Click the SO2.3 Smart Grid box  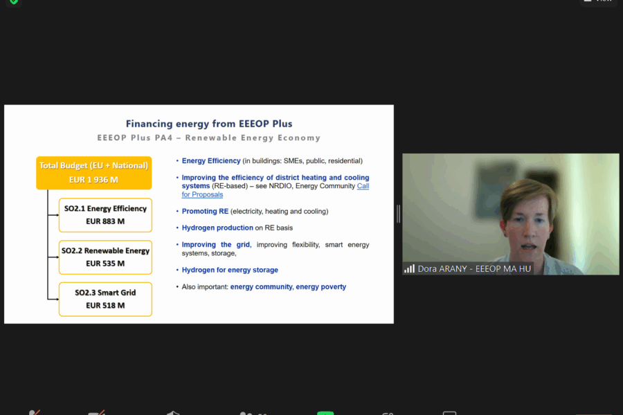pyautogui.click(x=105, y=299)
